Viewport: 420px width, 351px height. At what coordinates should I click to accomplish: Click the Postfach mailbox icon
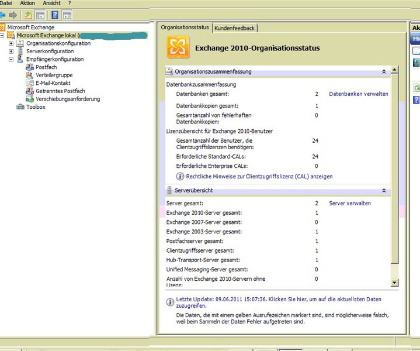(x=29, y=67)
